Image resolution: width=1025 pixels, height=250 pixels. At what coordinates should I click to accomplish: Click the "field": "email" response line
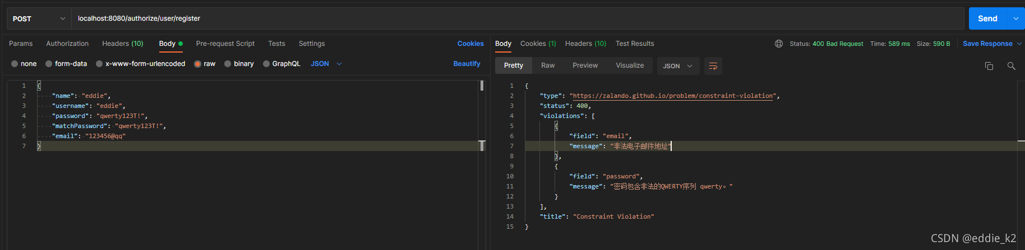601,136
